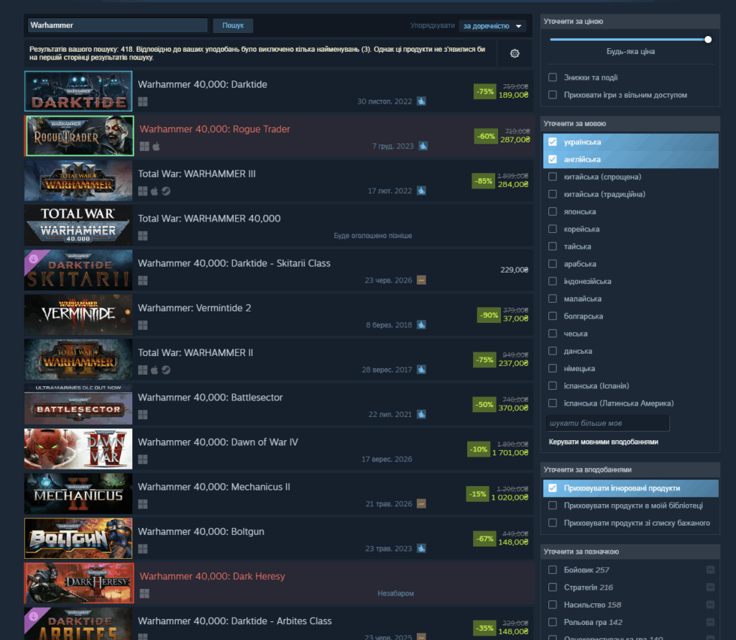The height and width of the screenshot is (640, 736).
Task: Click the DLC badge on Skitarii thumbnail
Action: point(33,258)
